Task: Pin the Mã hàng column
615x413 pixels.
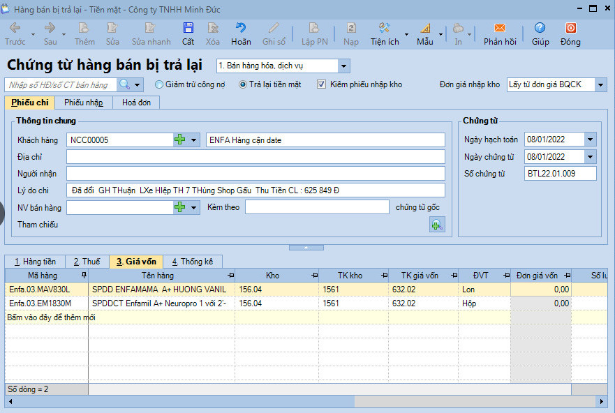Action: pos(84,276)
